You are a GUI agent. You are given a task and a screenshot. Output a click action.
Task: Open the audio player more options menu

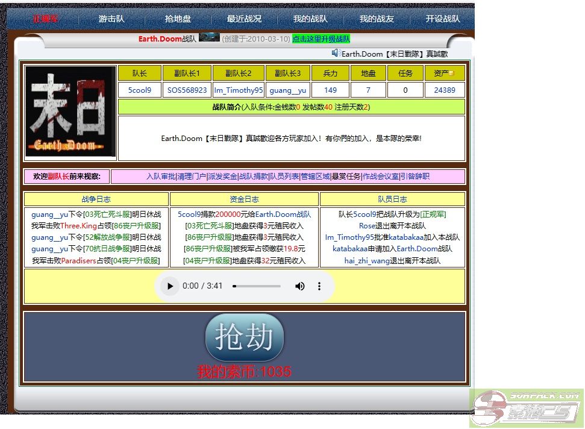(319, 286)
